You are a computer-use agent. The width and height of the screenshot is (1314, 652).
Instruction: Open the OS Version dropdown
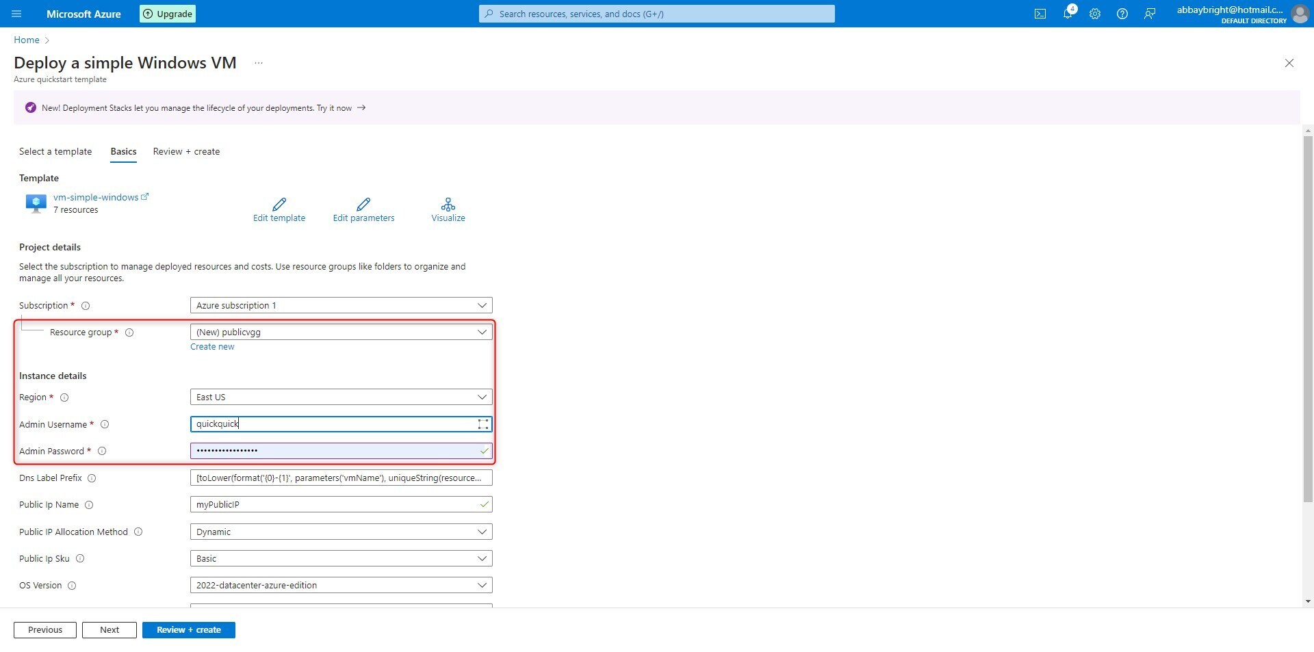coord(341,585)
